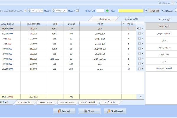Click product name cell مبل راحتی
The image size is (177, 118).
[100, 34]
